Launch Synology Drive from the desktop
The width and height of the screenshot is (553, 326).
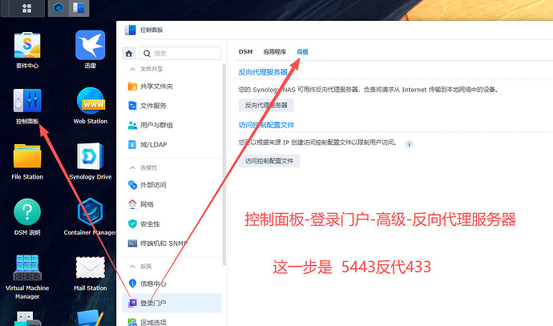click(x=91, y=161)
